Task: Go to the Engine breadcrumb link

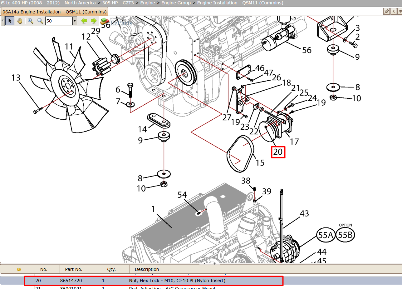Action: (x=148, y=3)
